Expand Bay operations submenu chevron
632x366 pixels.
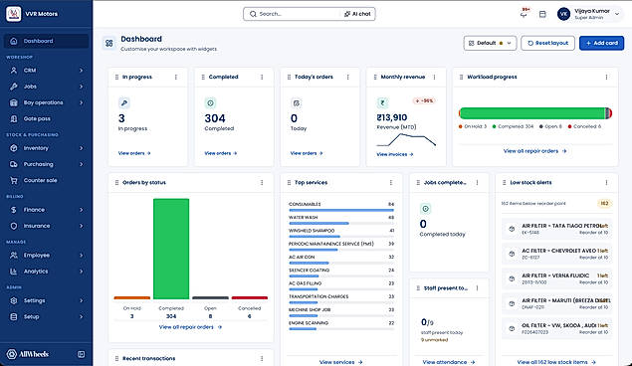[81, 102]
